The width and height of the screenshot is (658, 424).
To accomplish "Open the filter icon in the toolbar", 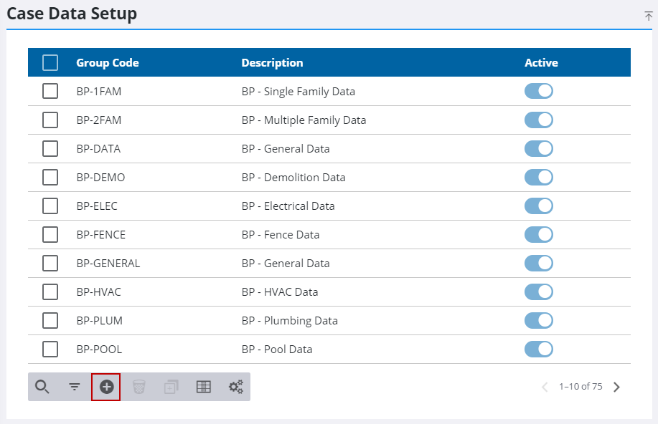I will (x=75, y=387).
